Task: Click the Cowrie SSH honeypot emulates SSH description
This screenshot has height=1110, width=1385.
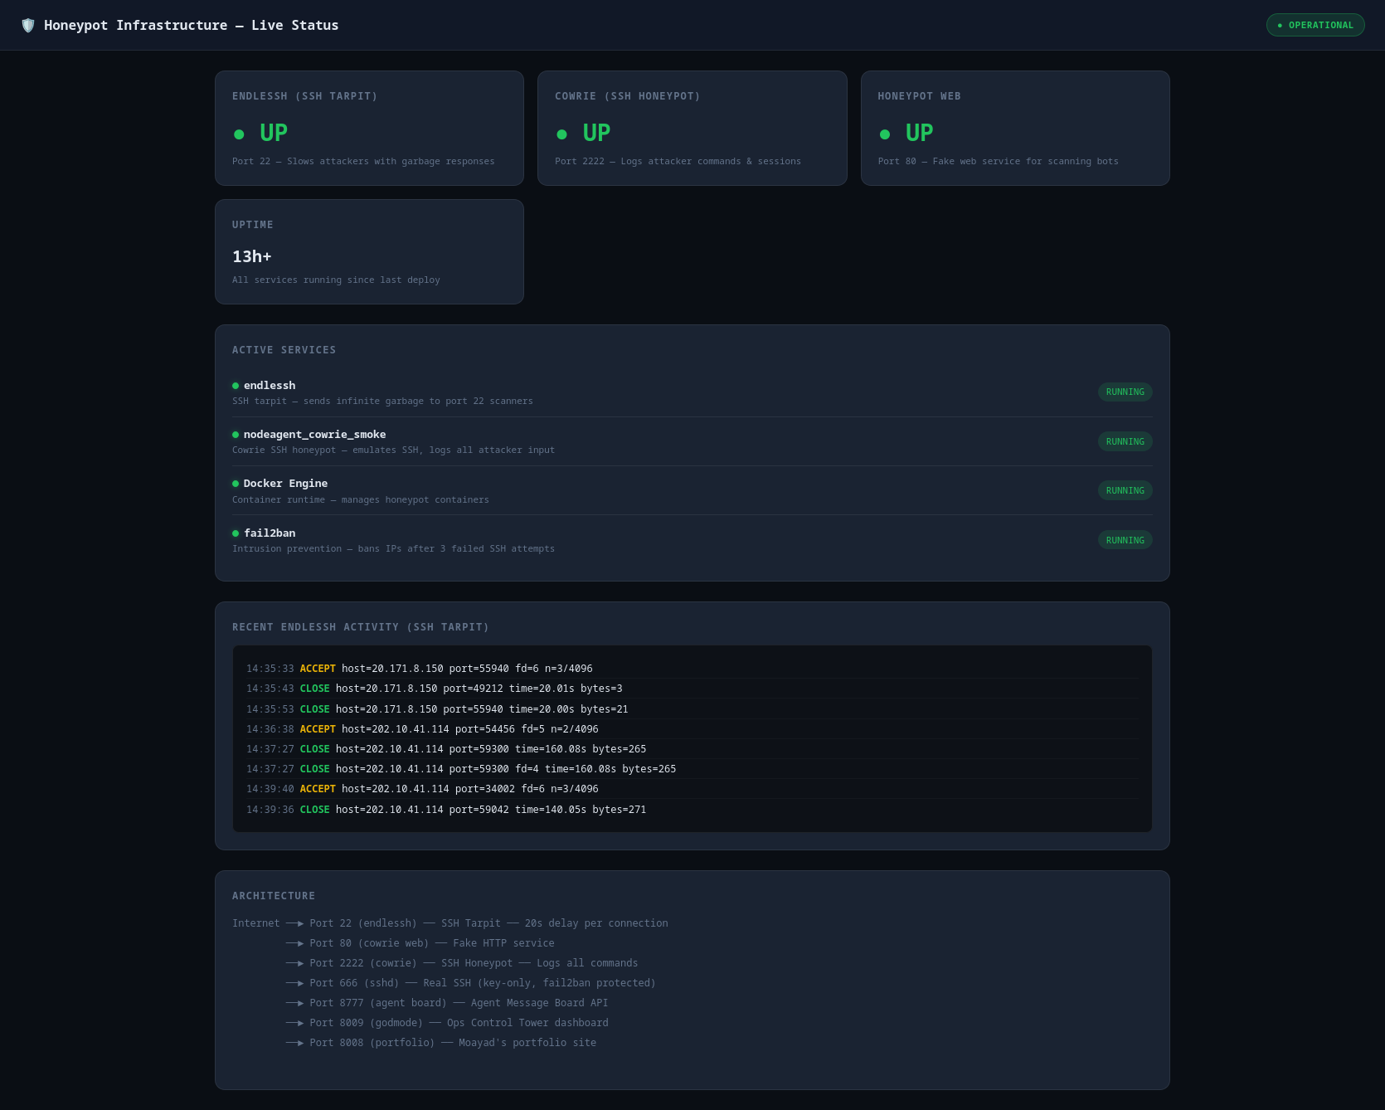Action: click(x=393, y=450)
